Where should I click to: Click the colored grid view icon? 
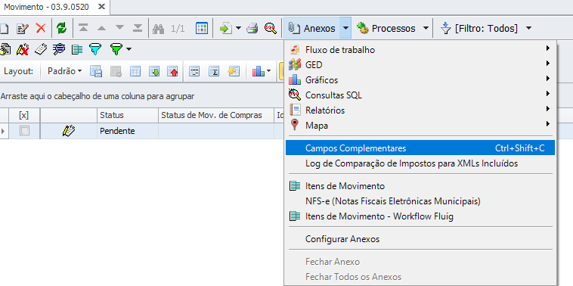tap(202, 28)
